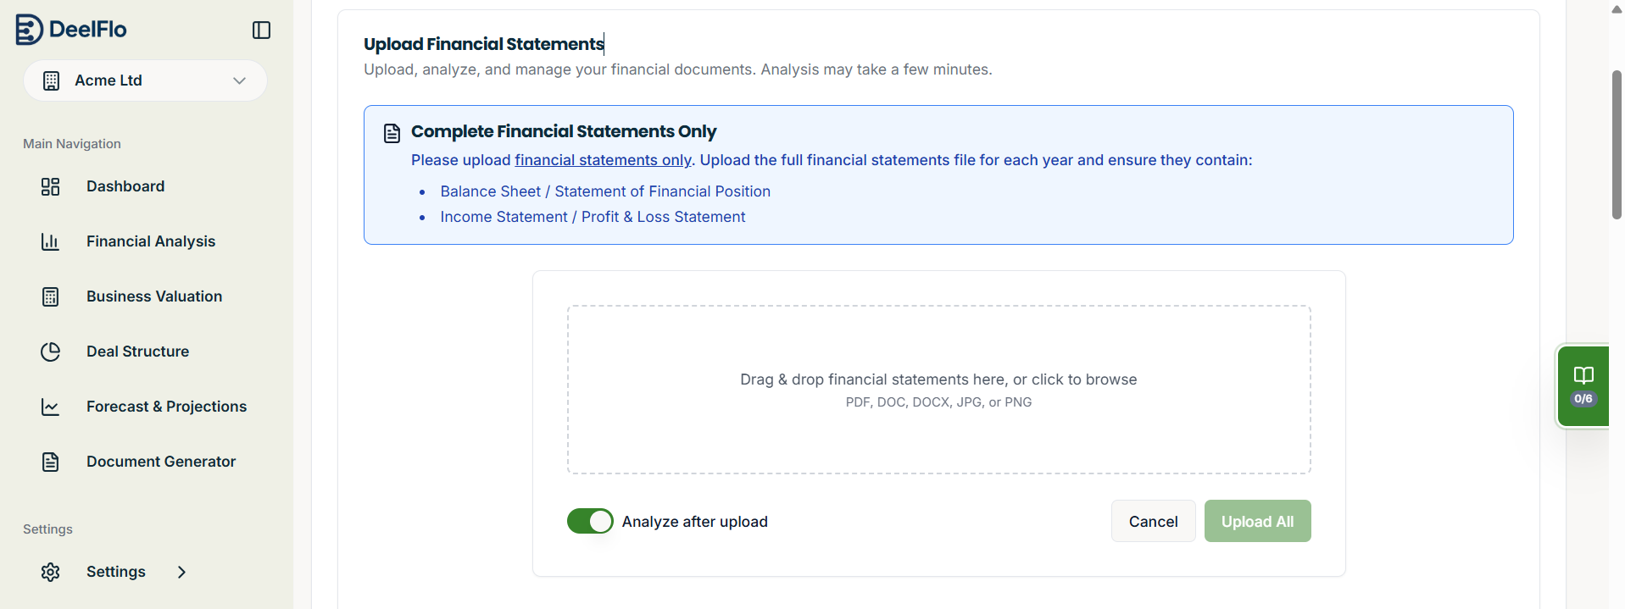1625x609 pixels.
Task: Expand the Settings submenu chevron
Action: tap(181, 572)
